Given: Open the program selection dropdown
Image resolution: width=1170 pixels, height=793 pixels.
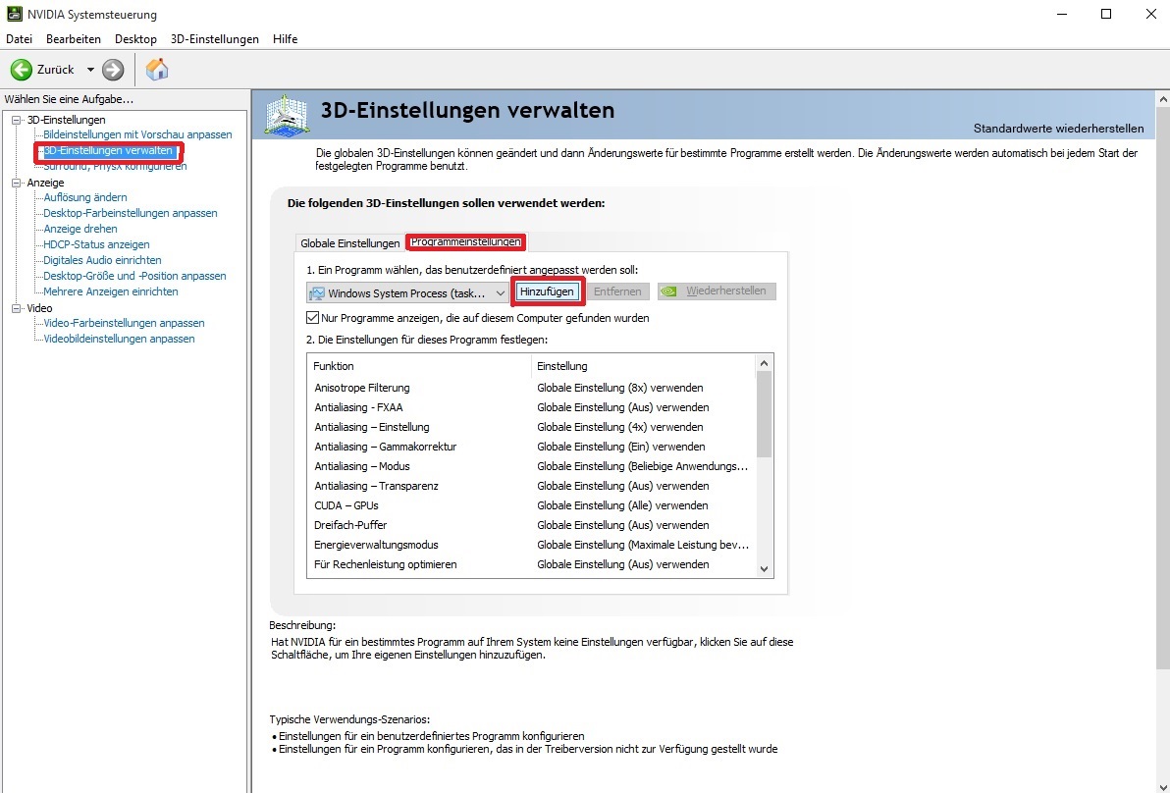Looking at the screenshot, I should [501, 293].
